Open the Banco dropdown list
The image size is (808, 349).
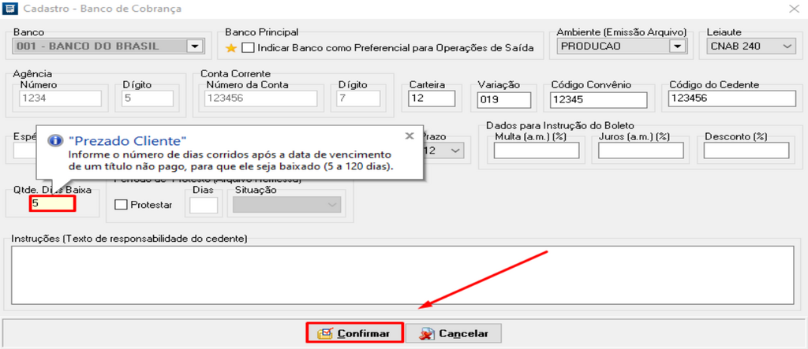pyautogui.click(x=194, y=46)
